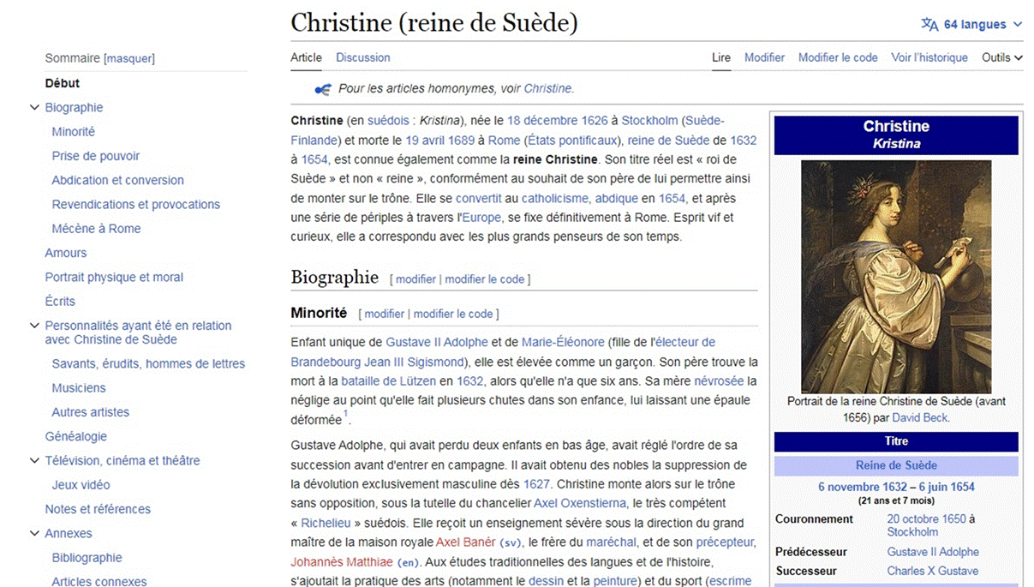Go to Notes et références section
Viewport: 1034px width, 587px height.
click(x=98, y=509)
